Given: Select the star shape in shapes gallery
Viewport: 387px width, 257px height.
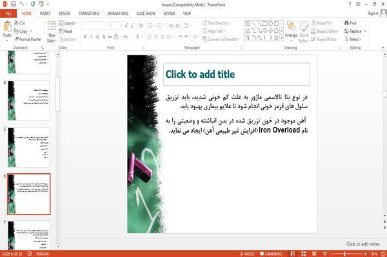Looking at the screenshot, I should click(276, 38).
